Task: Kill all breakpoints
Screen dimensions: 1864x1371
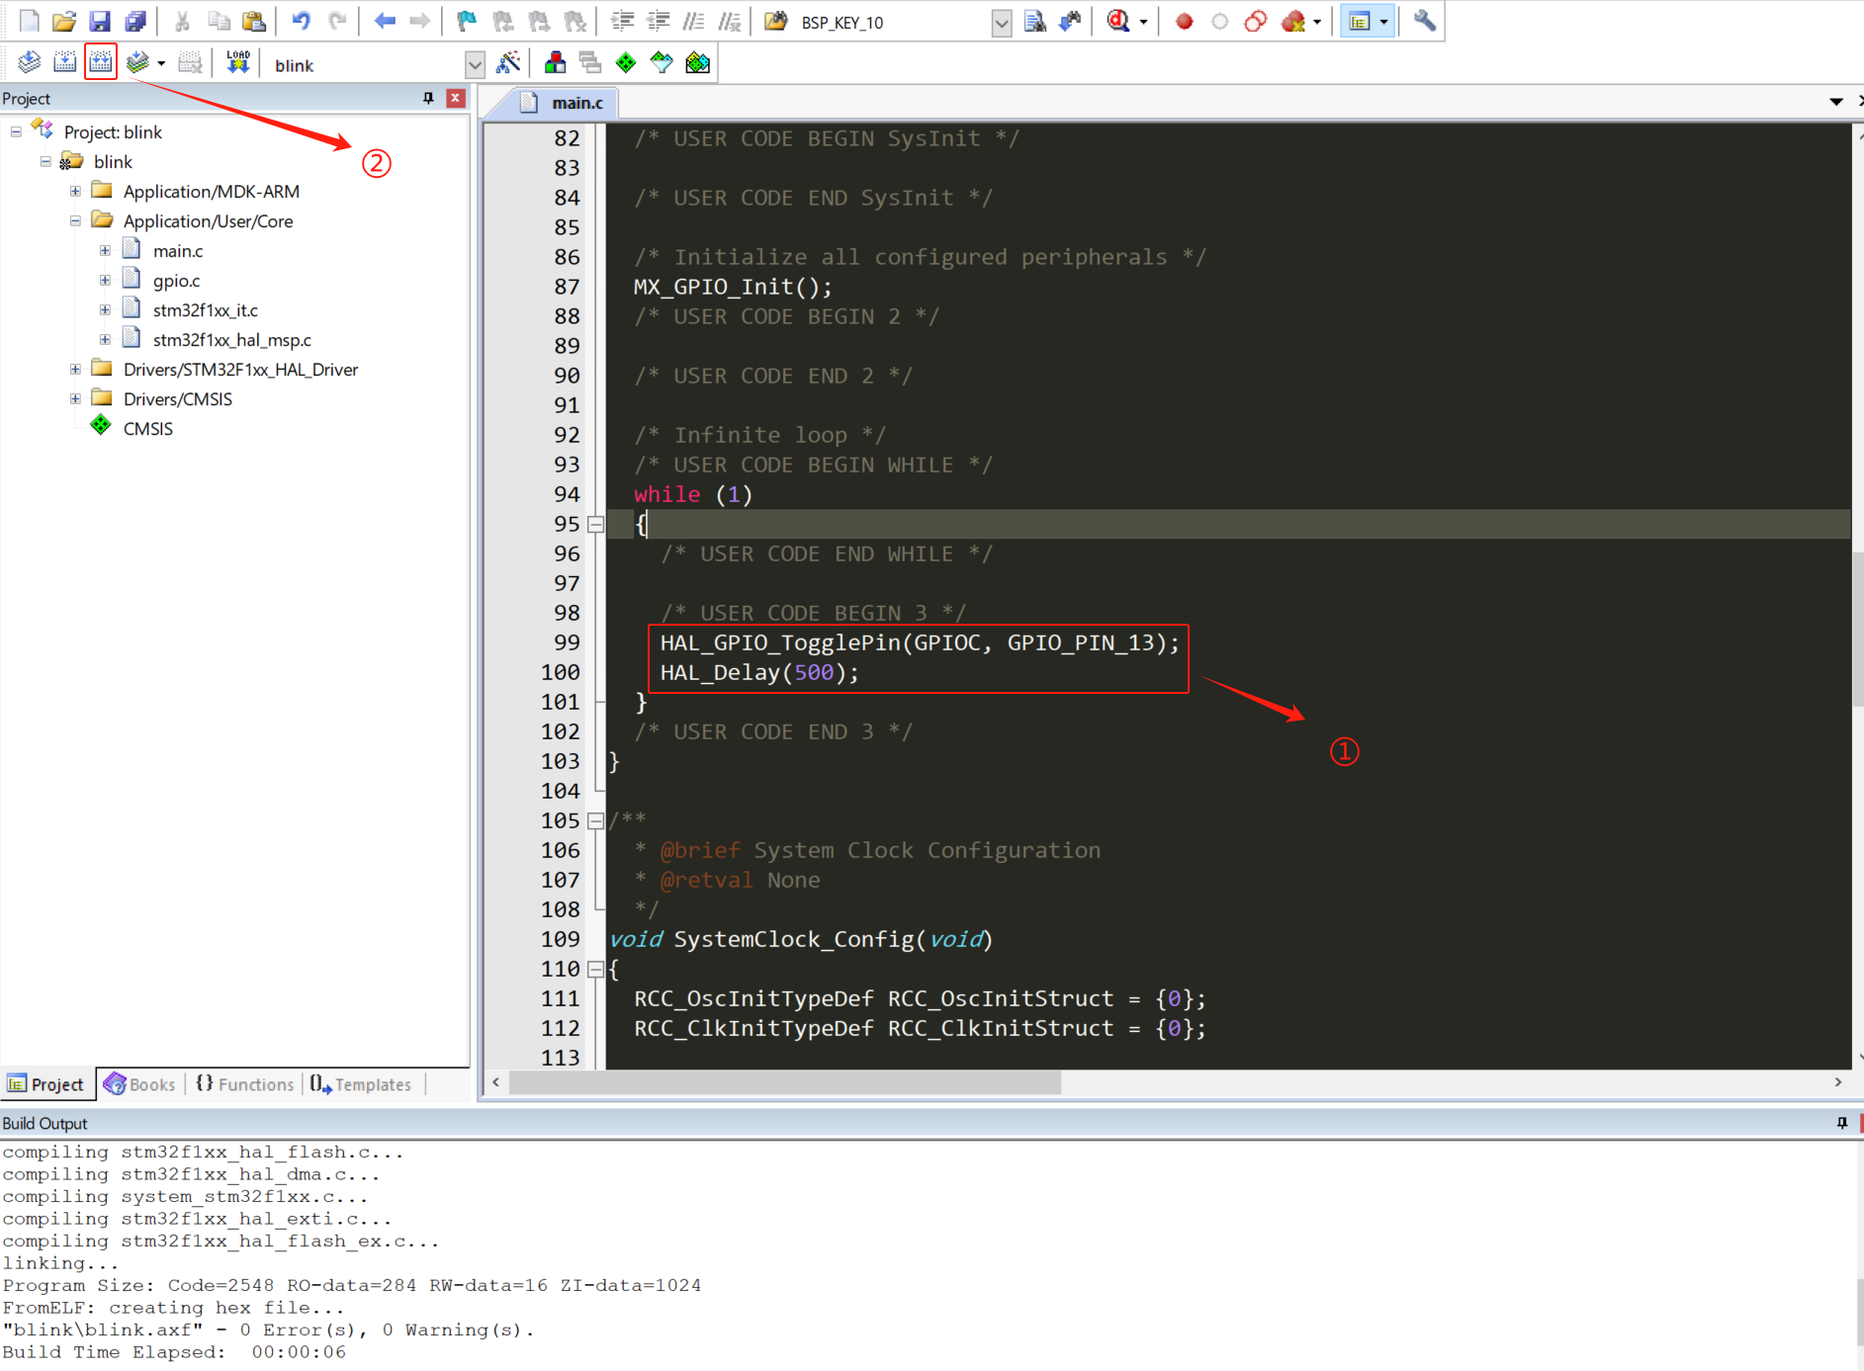Action: point(1292,21)
